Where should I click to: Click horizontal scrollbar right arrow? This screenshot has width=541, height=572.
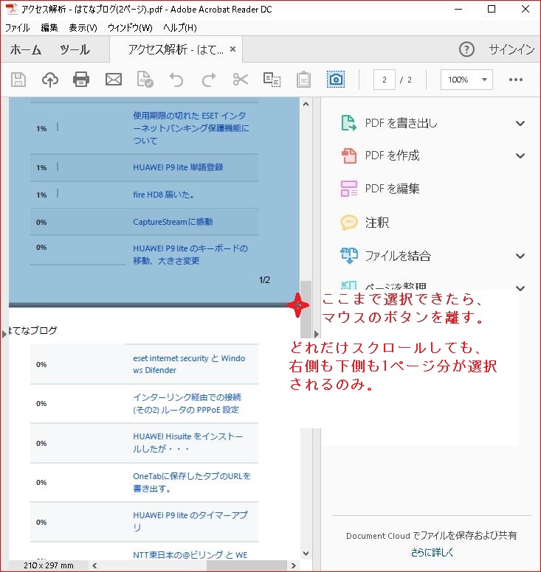click(x=293, y=565)
